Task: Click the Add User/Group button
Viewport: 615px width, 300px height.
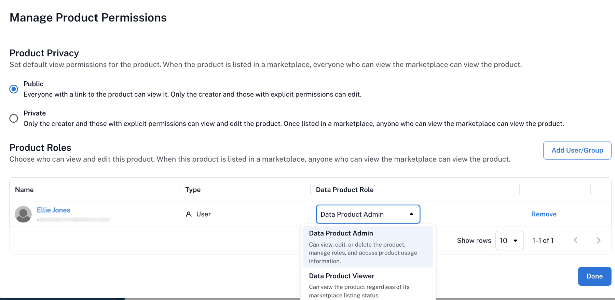Action: (577, 150)
